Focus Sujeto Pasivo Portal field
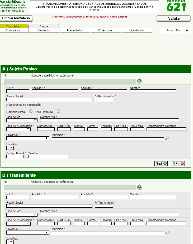The image size is (193, 244). [x=93, y=129]
